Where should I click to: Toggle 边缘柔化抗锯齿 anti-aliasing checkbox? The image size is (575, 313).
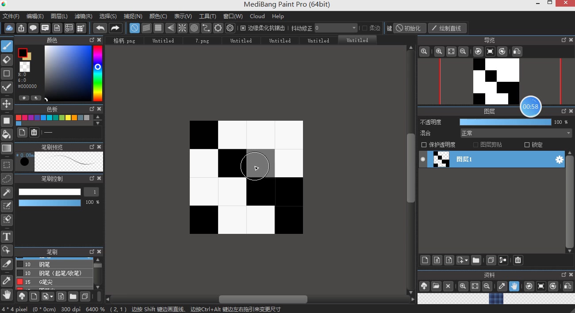tap(243, 28)
